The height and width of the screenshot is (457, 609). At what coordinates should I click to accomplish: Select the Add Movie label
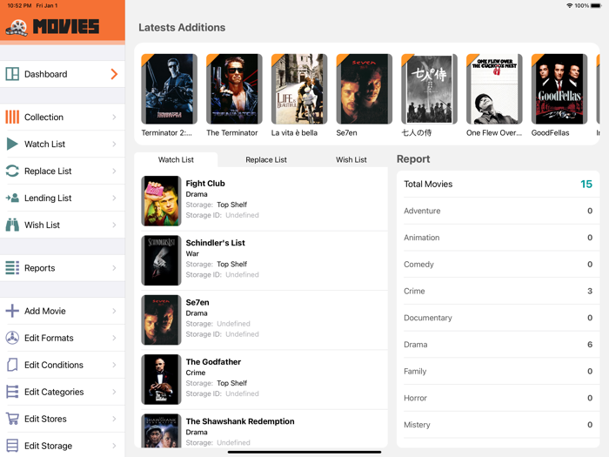(45, 311)
